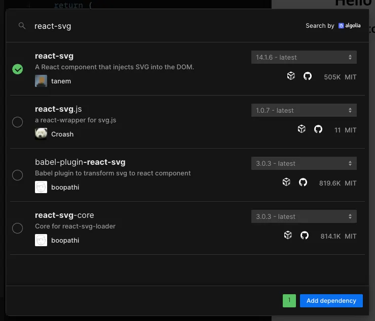The image size is (375, 321).
Task: Click the green selected count badge
Action: pyautogui.click(x=289, y=300)
